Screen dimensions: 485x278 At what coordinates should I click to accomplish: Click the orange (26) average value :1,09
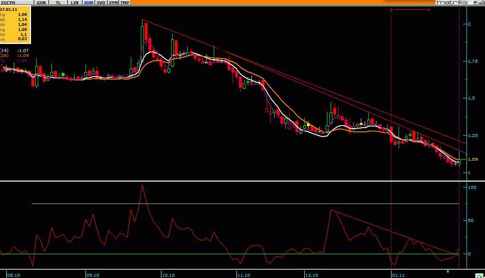pos(23,56)
